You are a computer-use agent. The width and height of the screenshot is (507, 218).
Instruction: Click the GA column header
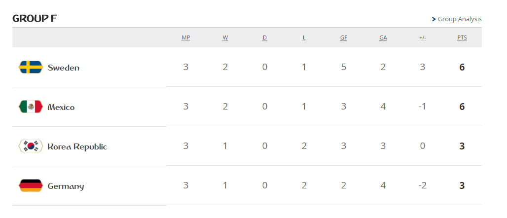[x=383, y=37]
